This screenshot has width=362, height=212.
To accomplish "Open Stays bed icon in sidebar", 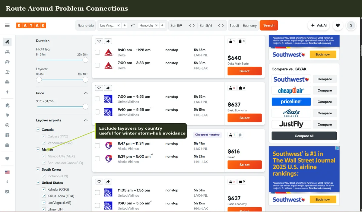I will pyautogui.click(x=7, y=52).
